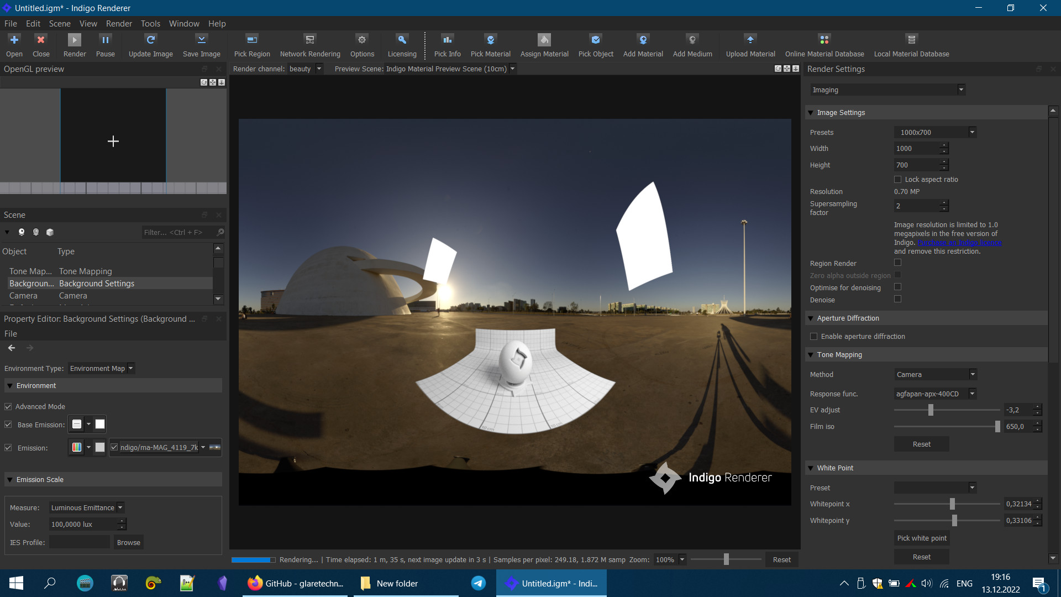
Task: Open the Options gear
Action: click(x=362, y=40)
